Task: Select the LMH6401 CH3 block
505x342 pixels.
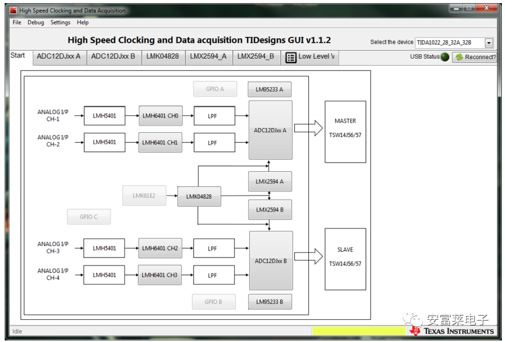Action: (160, 275)
